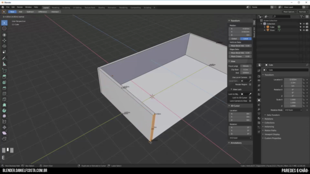Enable Lock Camera to View checkbox
The image size is (310, 174).
pos(250,101)
